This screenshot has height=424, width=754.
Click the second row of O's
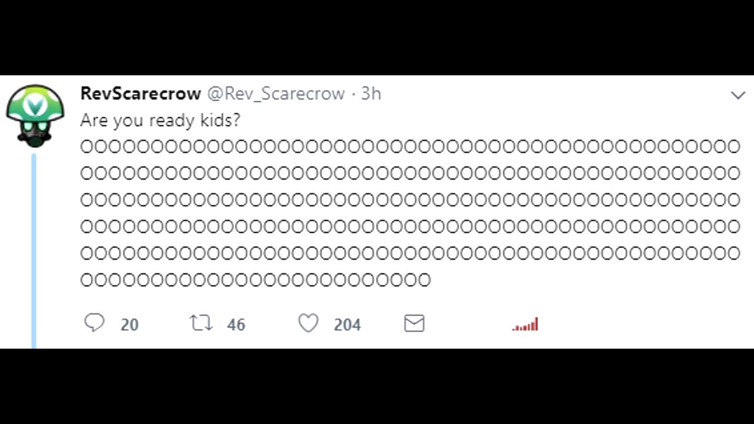(410, 173)
